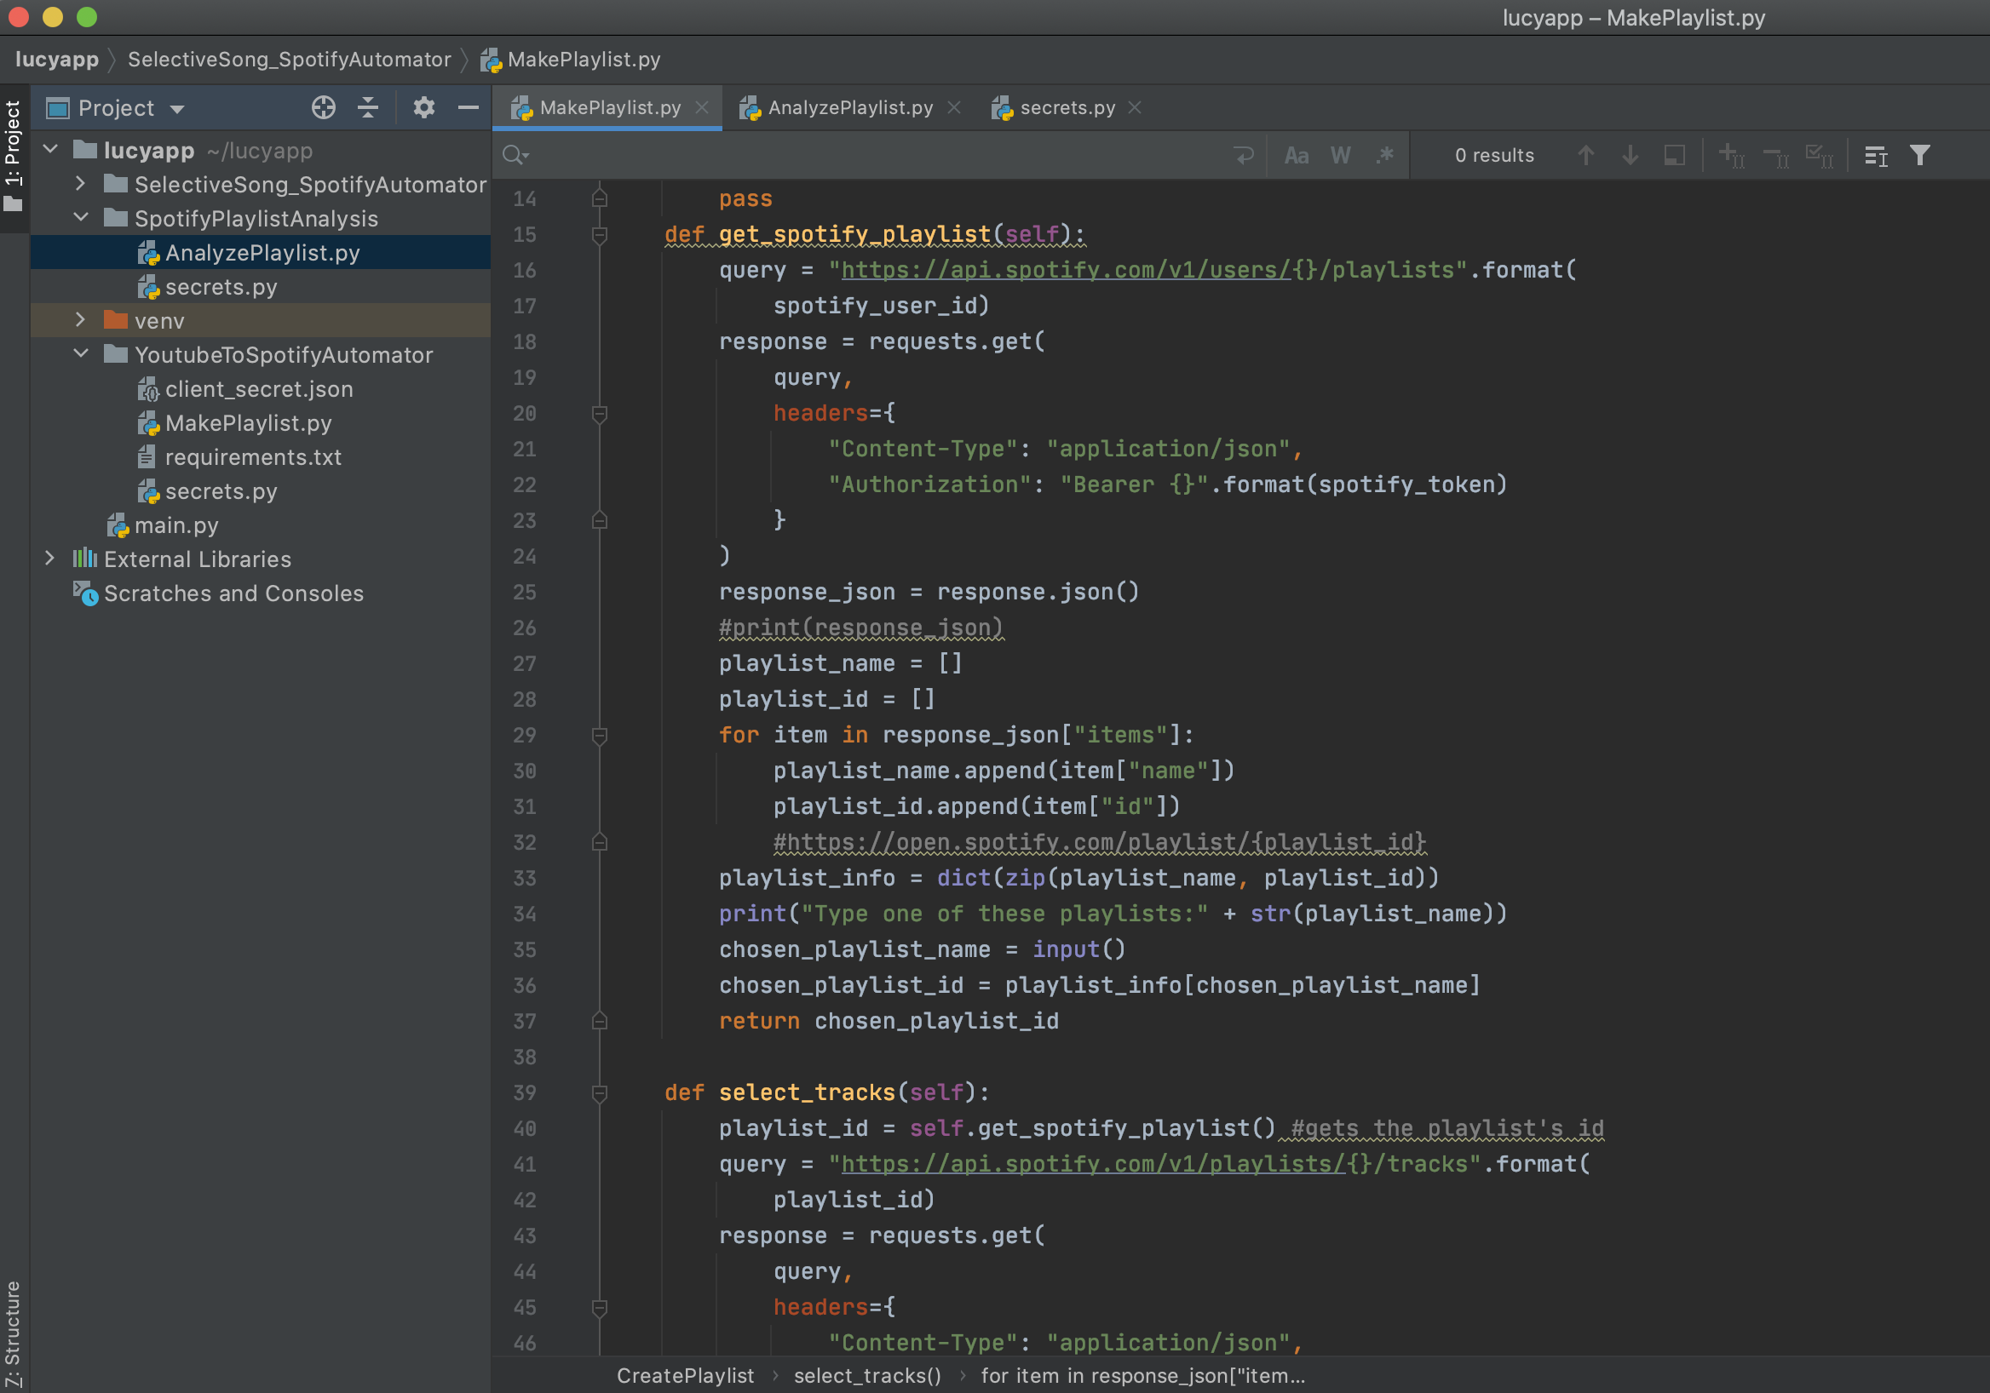Switch to secrets.py editor tab
This screenshot has height=1393, width=1990.
tap(1067, 107)
